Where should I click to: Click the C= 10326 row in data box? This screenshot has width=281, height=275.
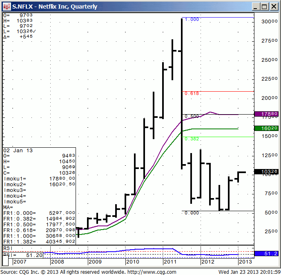39,173
